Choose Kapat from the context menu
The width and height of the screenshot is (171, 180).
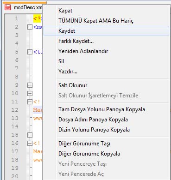[107, 11]
